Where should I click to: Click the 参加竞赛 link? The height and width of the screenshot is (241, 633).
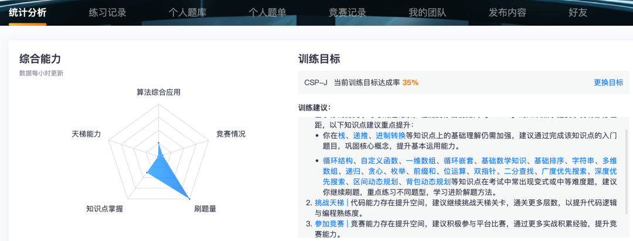(329, 223)
